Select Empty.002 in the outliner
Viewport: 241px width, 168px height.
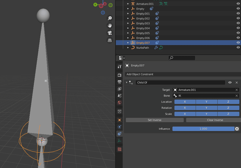click(143, 19)
